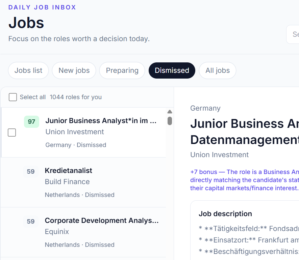Click the scroll up arrow in jobs list
The width and height of the screenshot is (299, 260).
pyautogui.click(x=170, y=112)
